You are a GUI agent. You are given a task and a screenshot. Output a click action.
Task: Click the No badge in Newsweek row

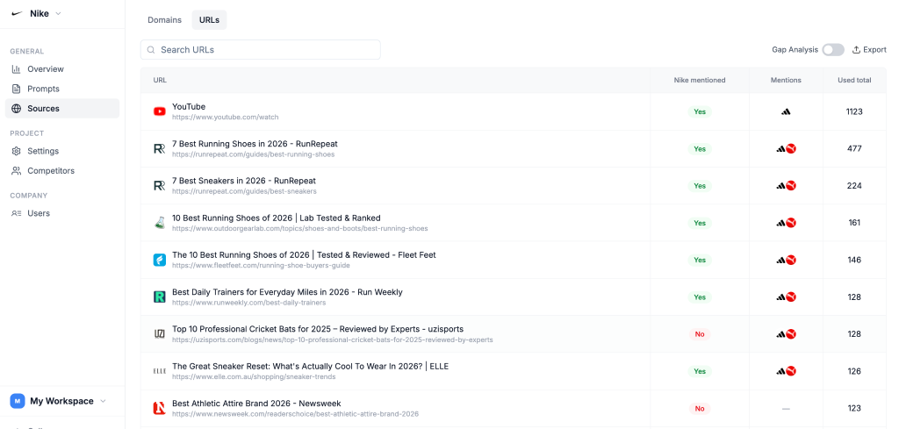[700, 408]
